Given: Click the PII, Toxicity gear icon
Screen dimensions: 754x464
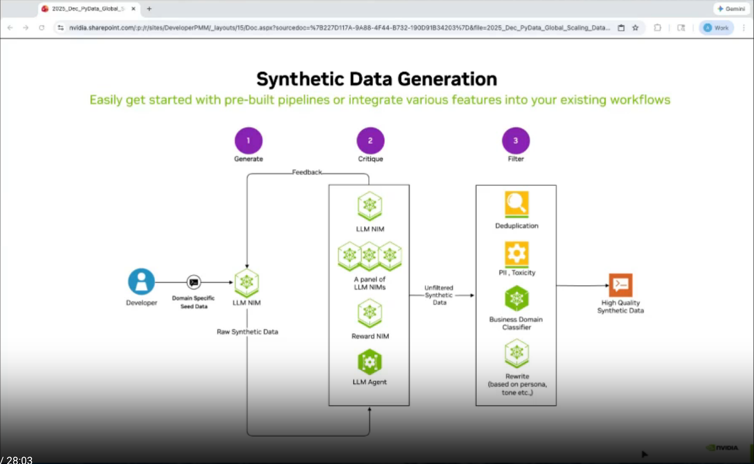Looking at the screenshot, I should click(516, 254).
